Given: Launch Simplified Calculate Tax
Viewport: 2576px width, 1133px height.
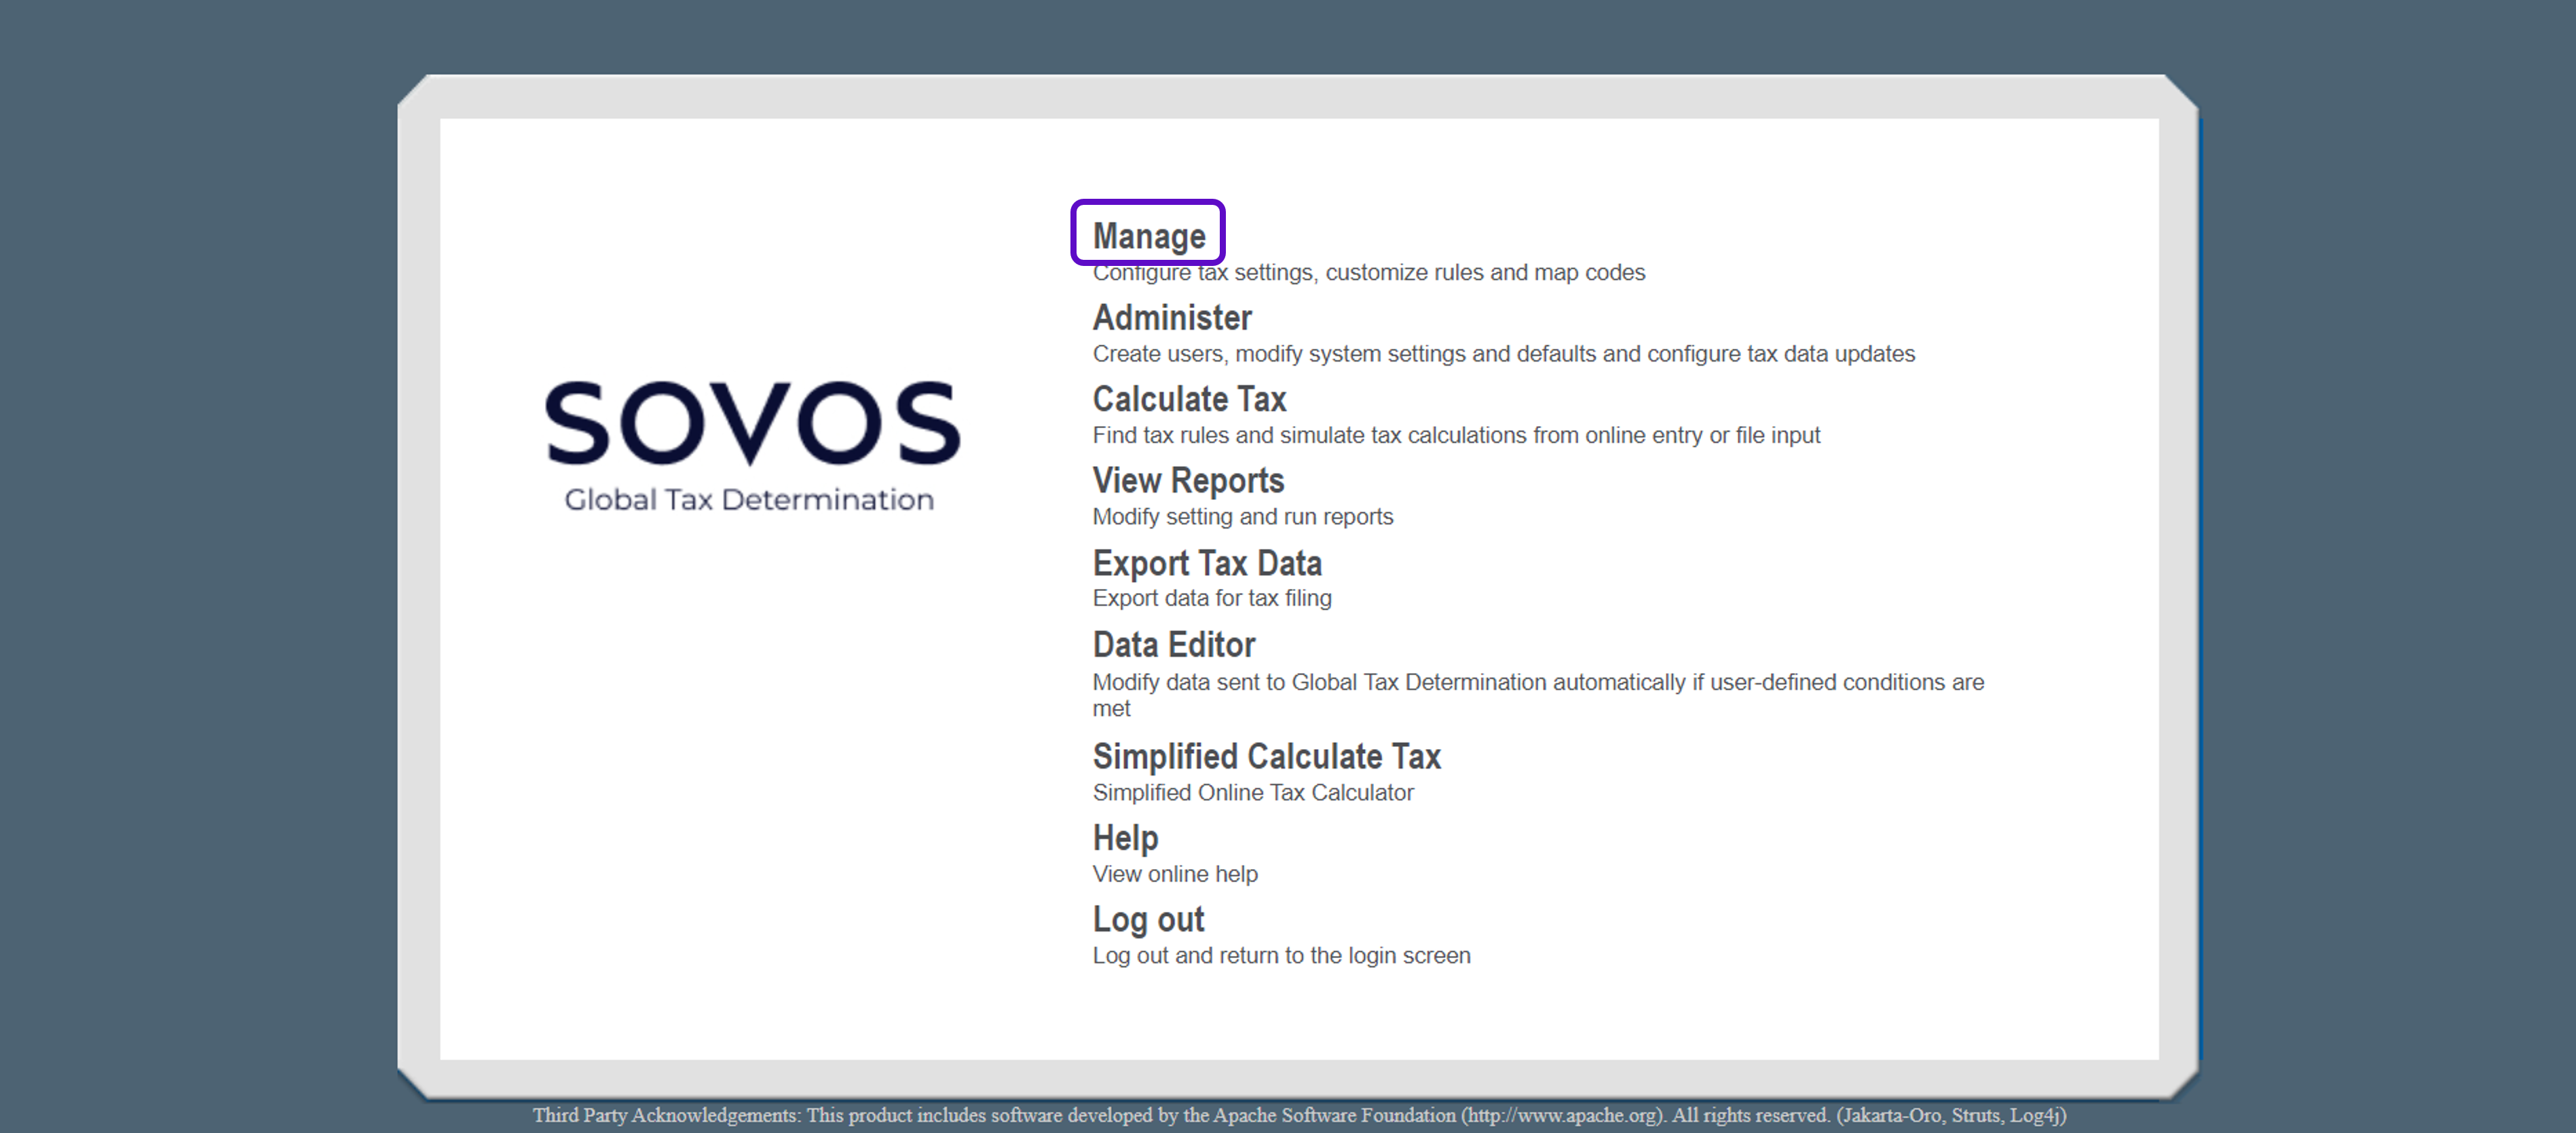Looking at the screenshot, I should pos(1265,756).
